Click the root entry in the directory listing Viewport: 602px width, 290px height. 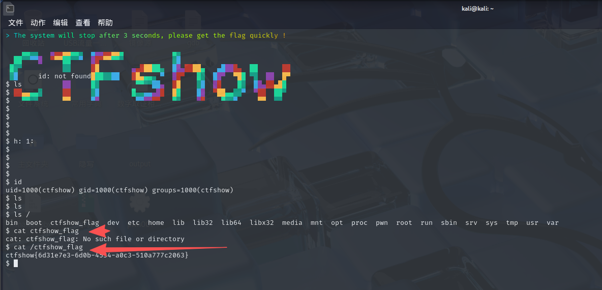404,223
